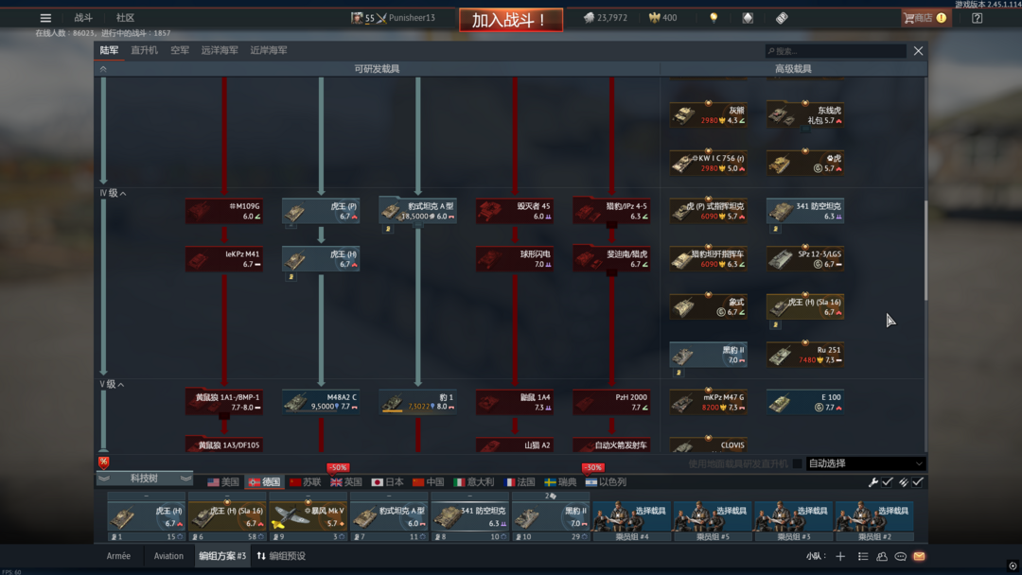Open the contacts friends icon

click(x=882, y=556)
